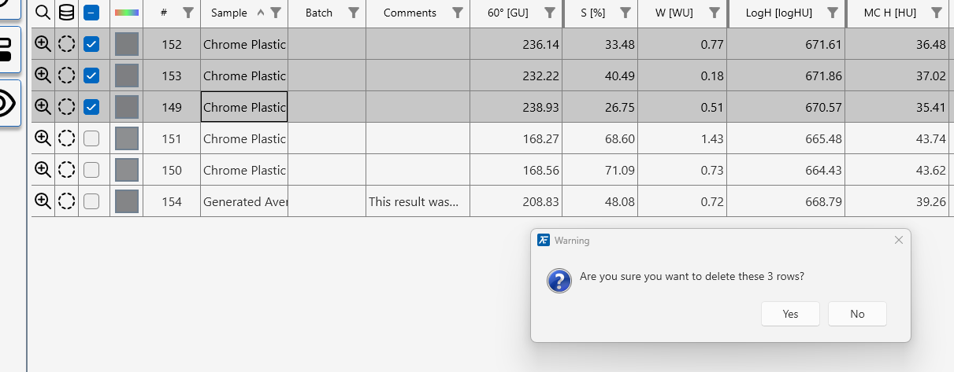
Task: Click the color swatch for row 150
Action: coord(127,170)
